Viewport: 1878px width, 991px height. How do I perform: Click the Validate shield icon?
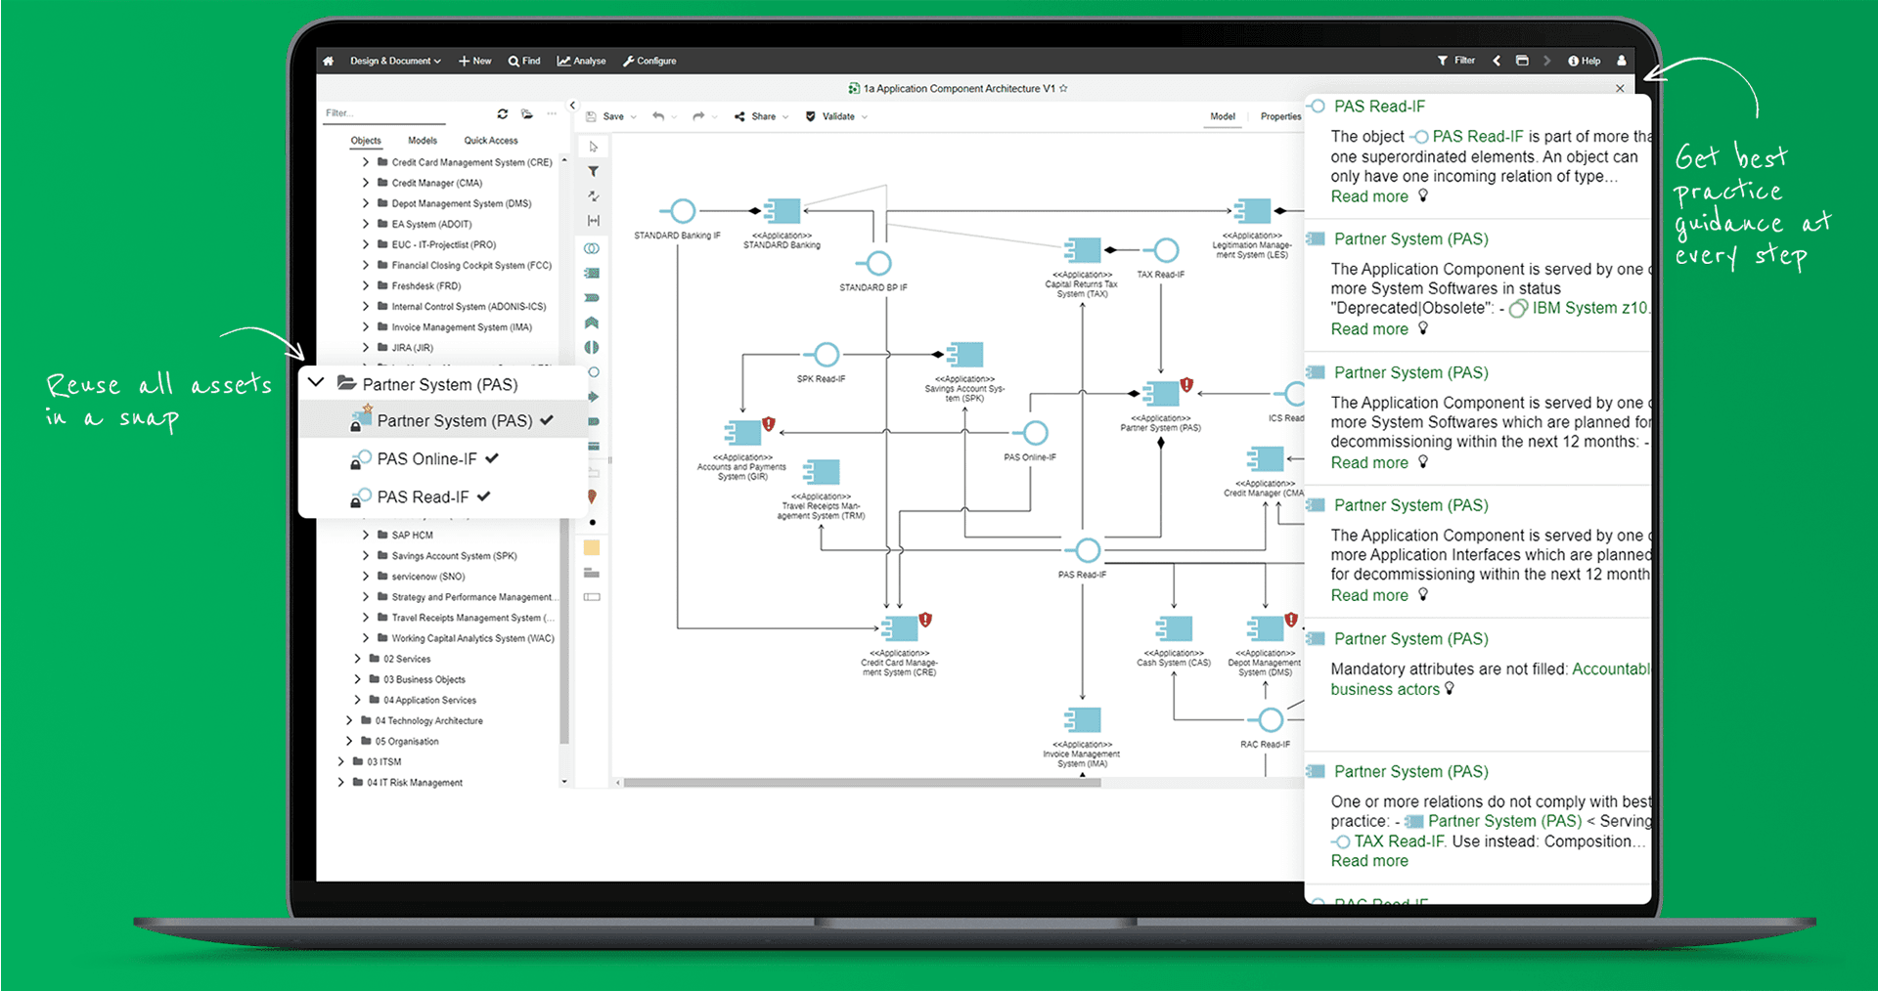pos(811,116)
